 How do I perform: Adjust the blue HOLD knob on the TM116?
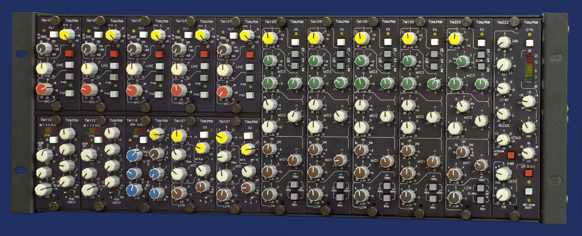(157, 173)
